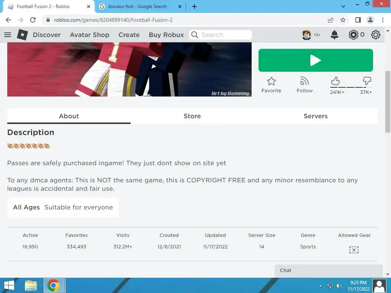Open the volume speaker tray icon
This screenshot has width=391, height=293.
pyautogui.click(x=339, y=285)
